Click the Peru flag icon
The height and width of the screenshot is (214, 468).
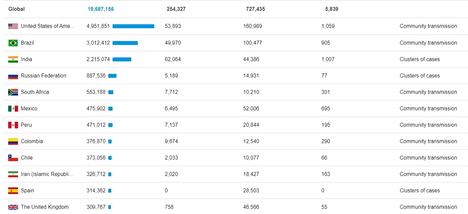tap(13, 125)
